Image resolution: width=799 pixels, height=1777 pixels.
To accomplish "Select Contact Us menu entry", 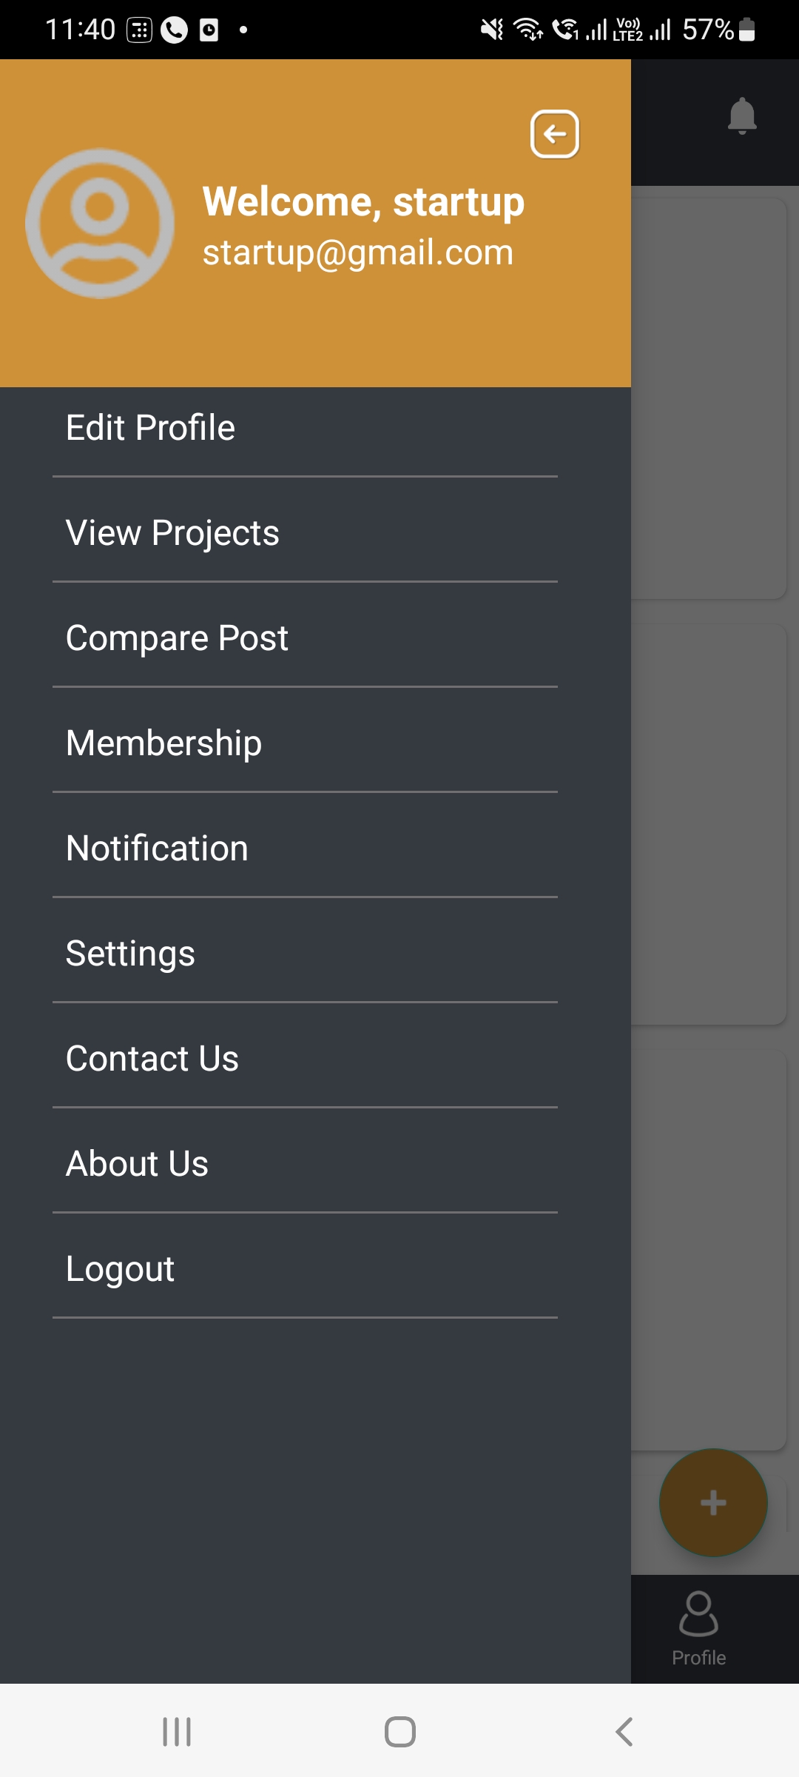I will pos(152,1059).
